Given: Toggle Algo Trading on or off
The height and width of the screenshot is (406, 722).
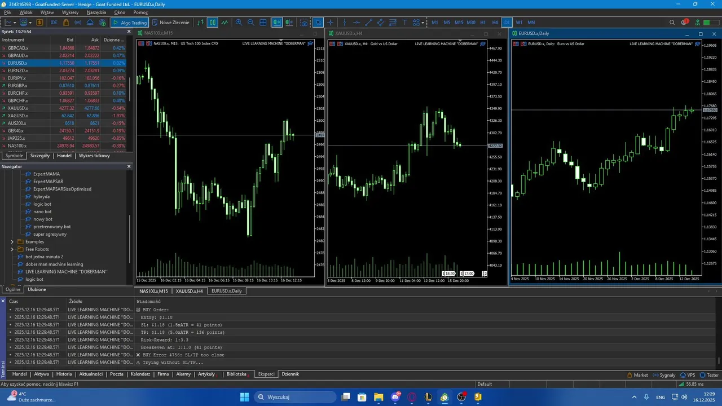Looking at the screenshot, I should coord(130,23).
